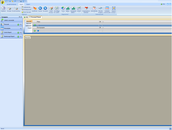
Task: Run the report with Ausführen
Action: (35, 9)
